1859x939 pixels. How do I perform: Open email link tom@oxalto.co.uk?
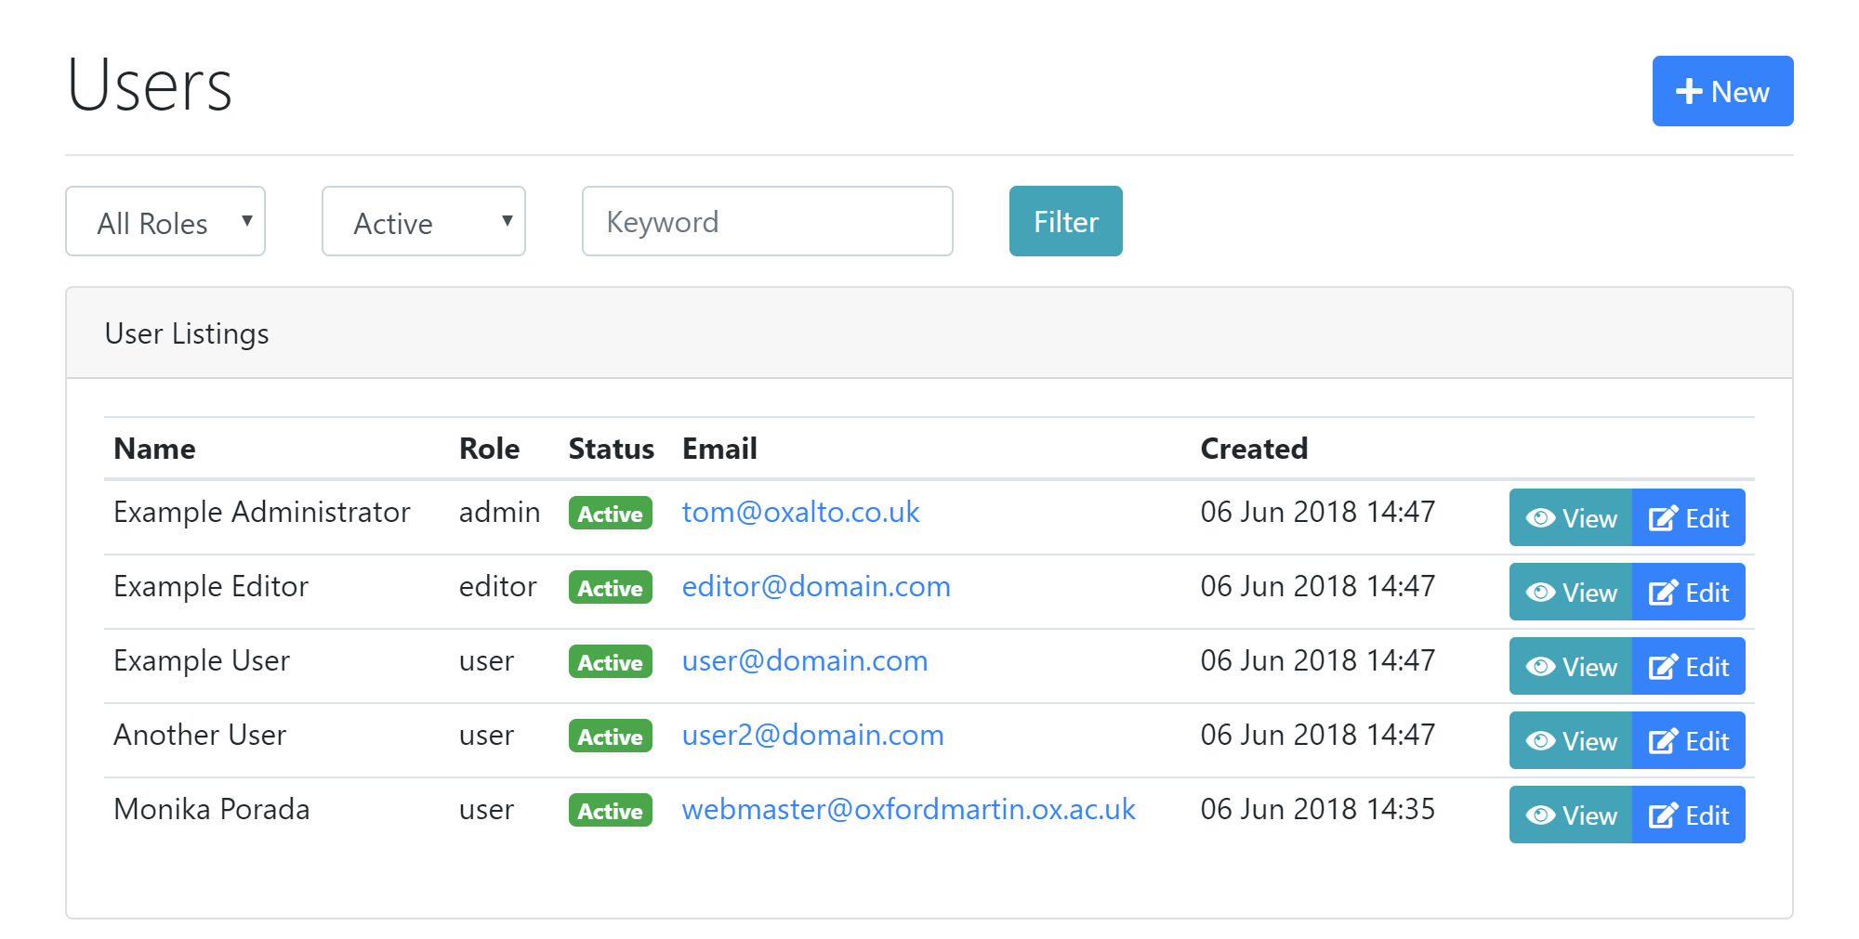(x=800, y=513)
